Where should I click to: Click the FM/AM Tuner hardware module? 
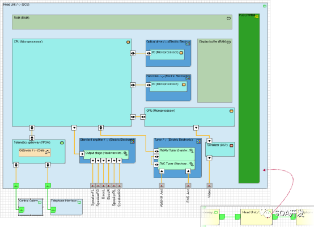(x=176, y=154)
